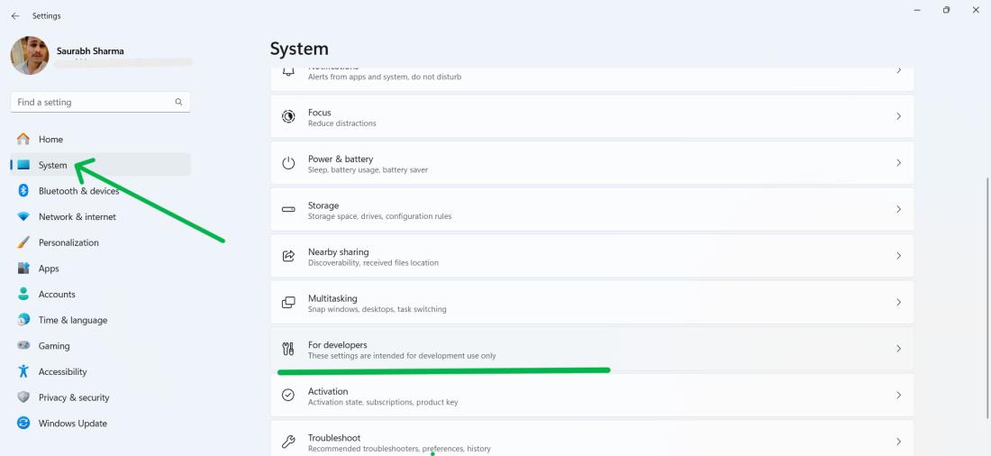Click the back arrow button
Screen dimensions: 991x456
pos(15,16)
